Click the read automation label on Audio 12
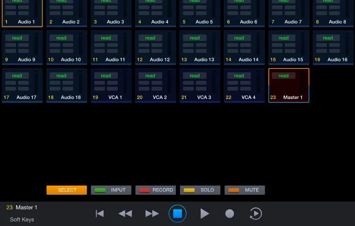Screen dimensions: 355x226 (151, 38)
